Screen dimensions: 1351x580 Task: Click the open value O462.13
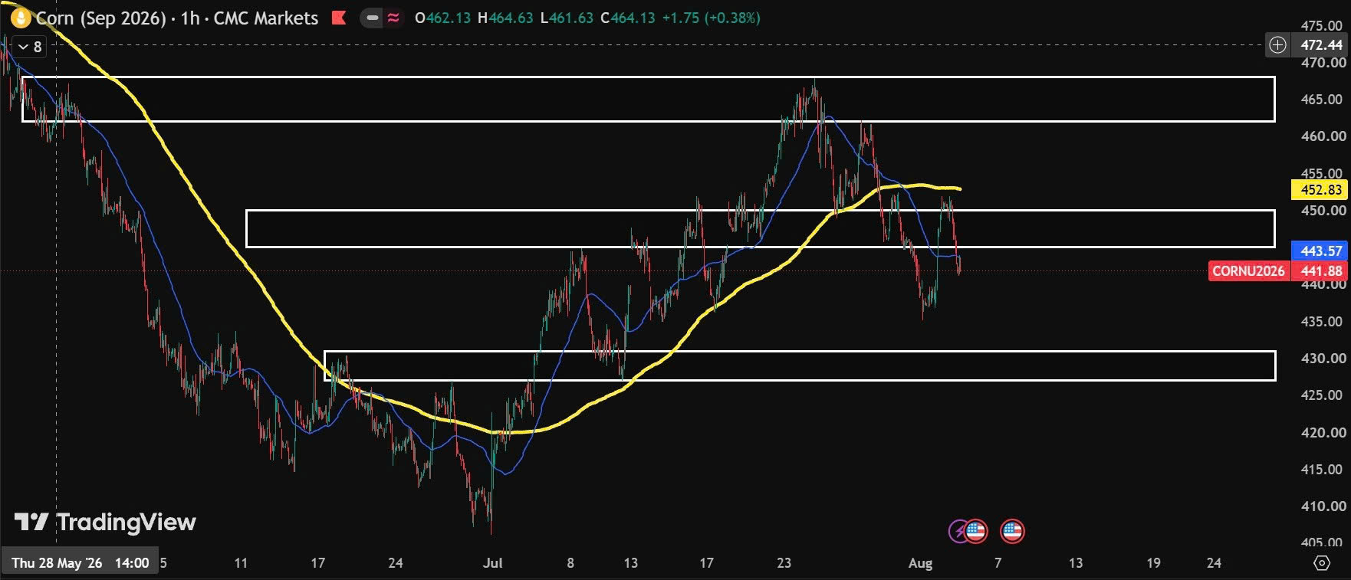442,18
